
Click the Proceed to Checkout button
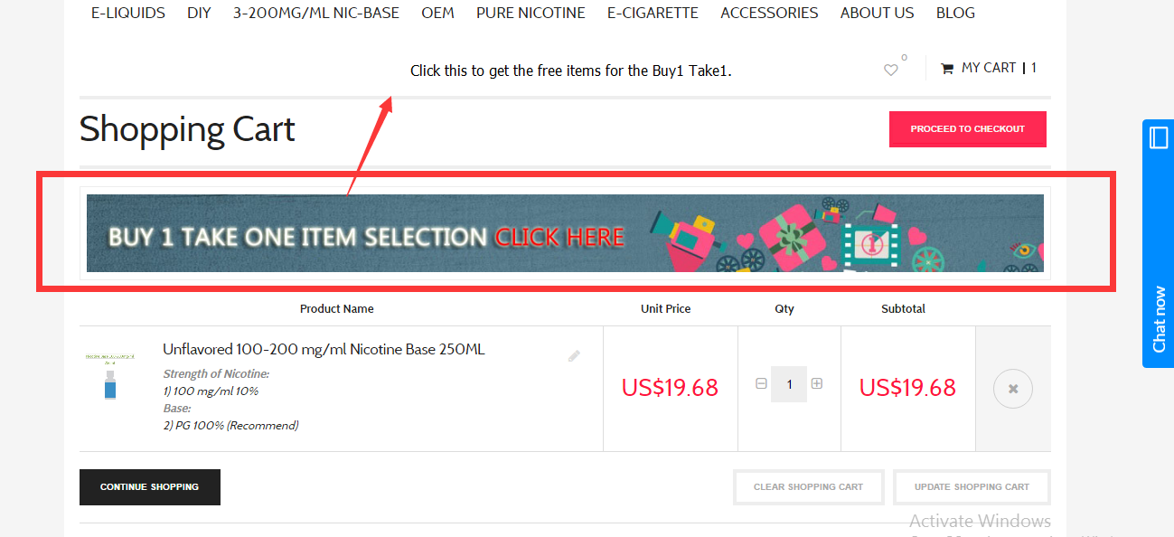pos(967,129)
